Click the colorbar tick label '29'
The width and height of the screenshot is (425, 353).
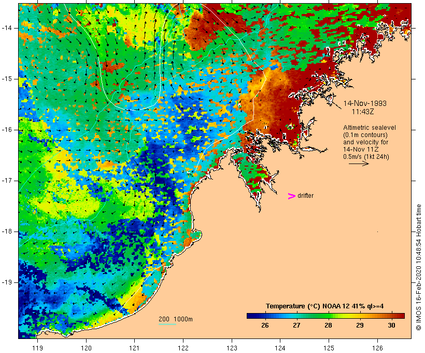coord(360,325)
